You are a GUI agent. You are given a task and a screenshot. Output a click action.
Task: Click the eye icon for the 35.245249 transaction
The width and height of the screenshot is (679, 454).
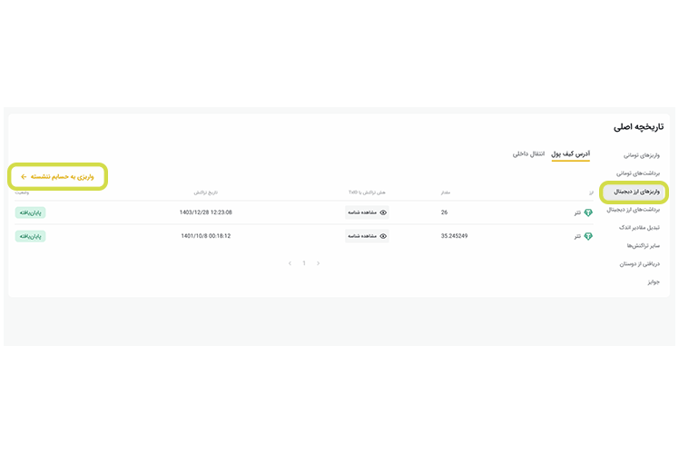tap(383, 236)
